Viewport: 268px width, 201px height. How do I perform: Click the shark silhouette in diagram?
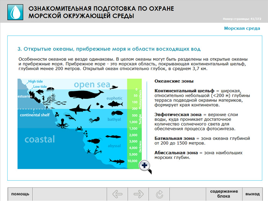click(80, 109)
